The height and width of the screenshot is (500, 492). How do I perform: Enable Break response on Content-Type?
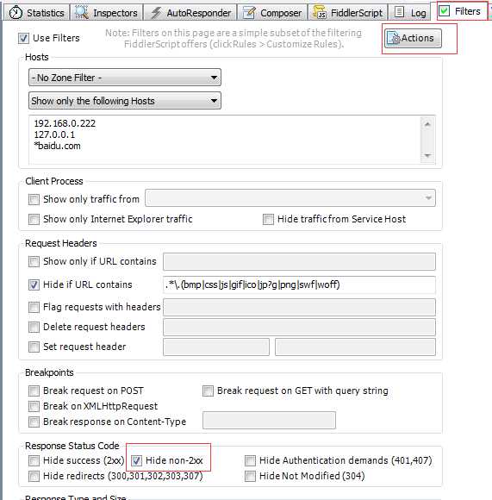tap(34, 422)
